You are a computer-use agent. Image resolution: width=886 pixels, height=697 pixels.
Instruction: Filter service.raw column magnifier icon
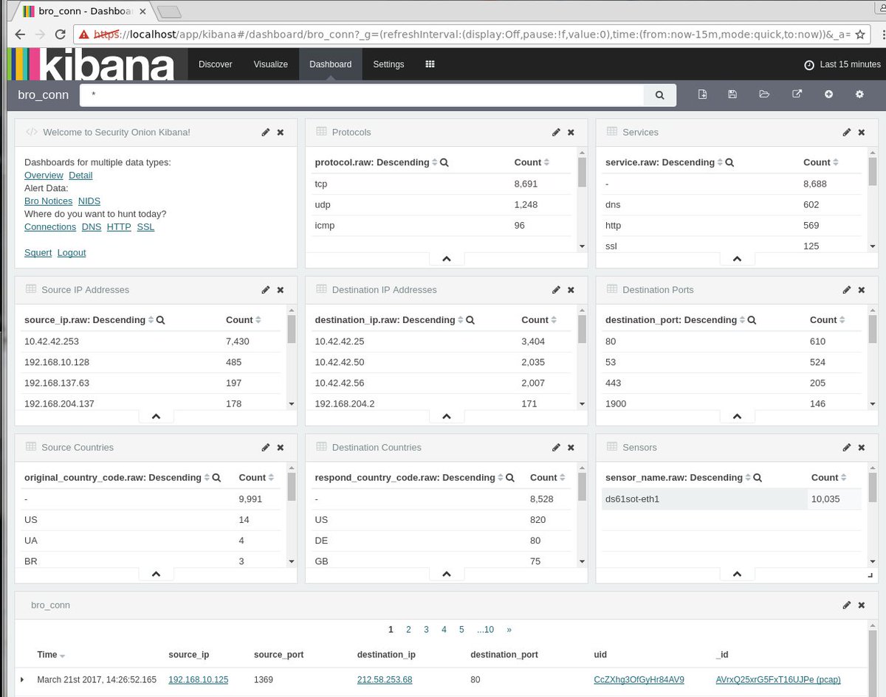pyautogui.click(x=729, y=162)
